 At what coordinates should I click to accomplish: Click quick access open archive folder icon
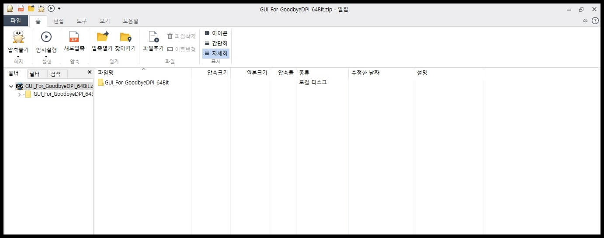click(31, 8)
